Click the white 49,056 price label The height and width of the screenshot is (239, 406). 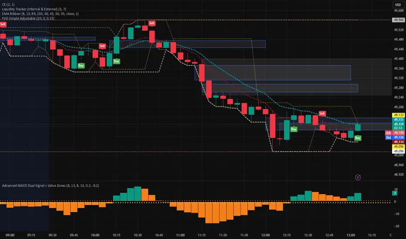pyautogui.click(x=399, y=151)
